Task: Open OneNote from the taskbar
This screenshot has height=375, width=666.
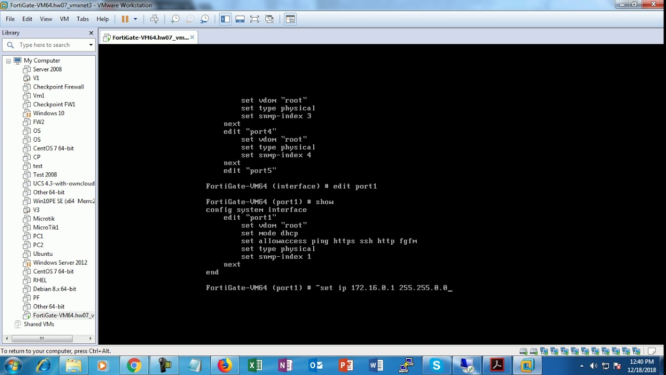Action: 285,366
